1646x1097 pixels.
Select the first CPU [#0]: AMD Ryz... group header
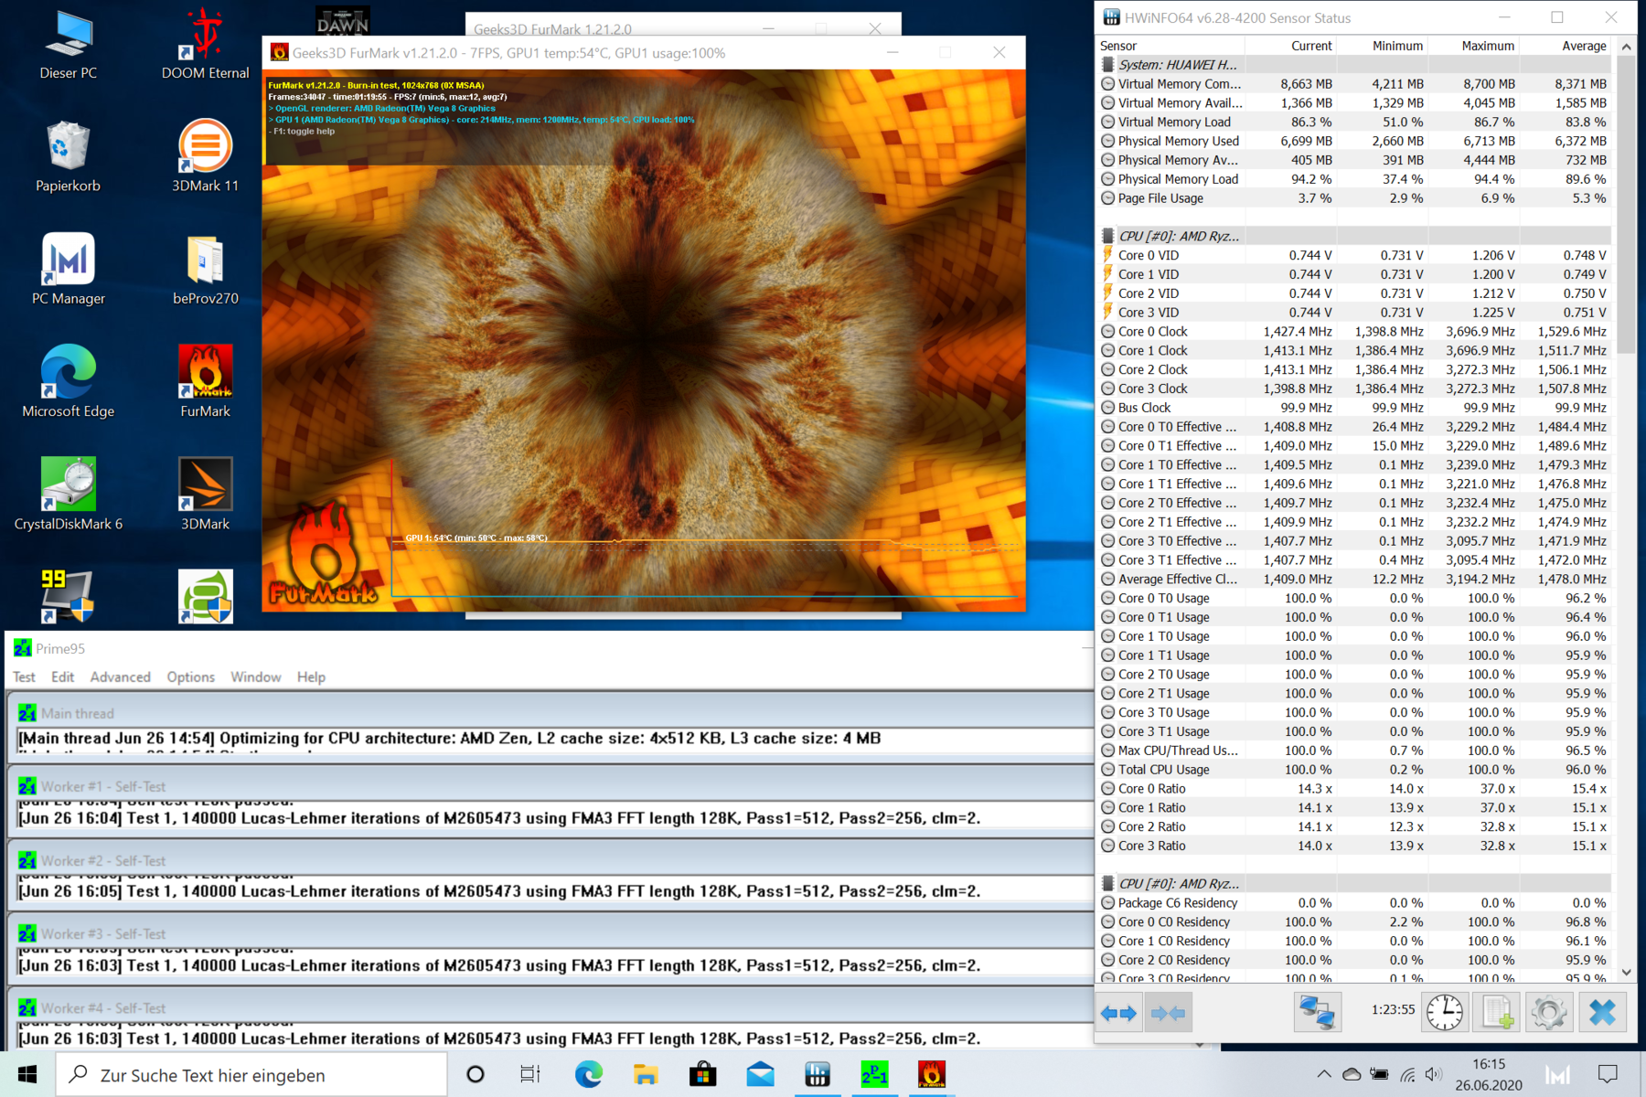(1353, 236)
